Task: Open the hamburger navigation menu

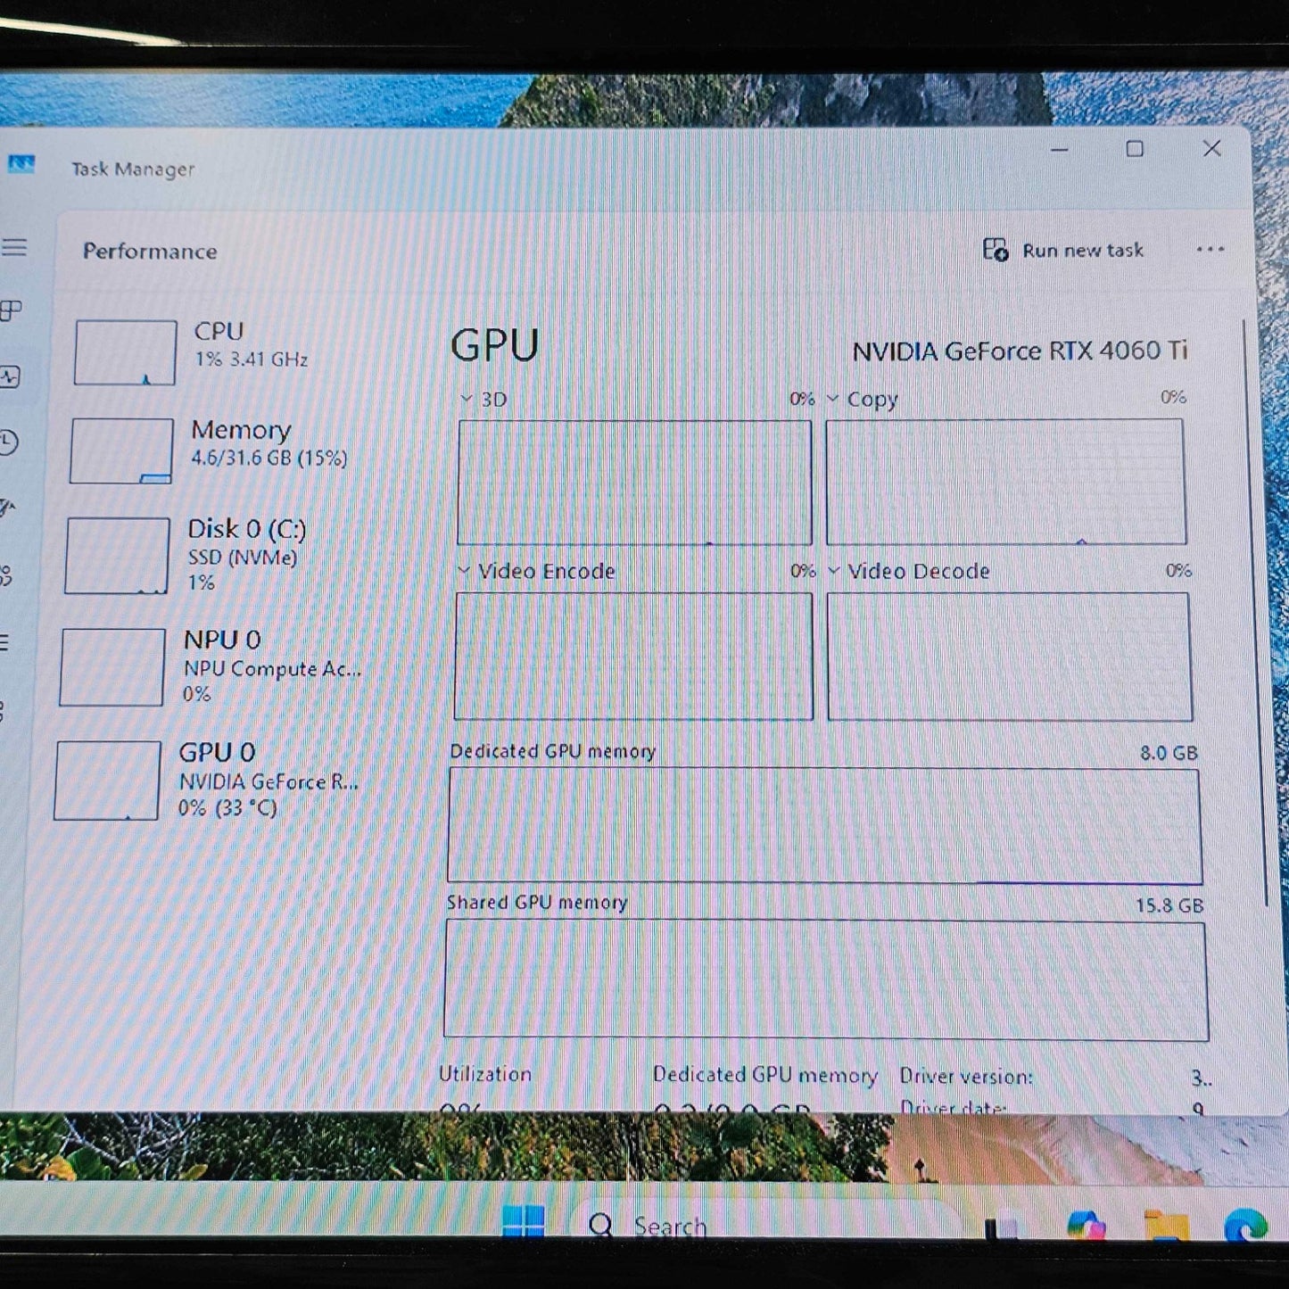Action: point(13,247)
